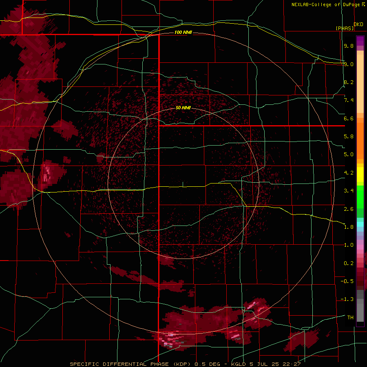Click the 9.0 scale value

coord(349,64)
